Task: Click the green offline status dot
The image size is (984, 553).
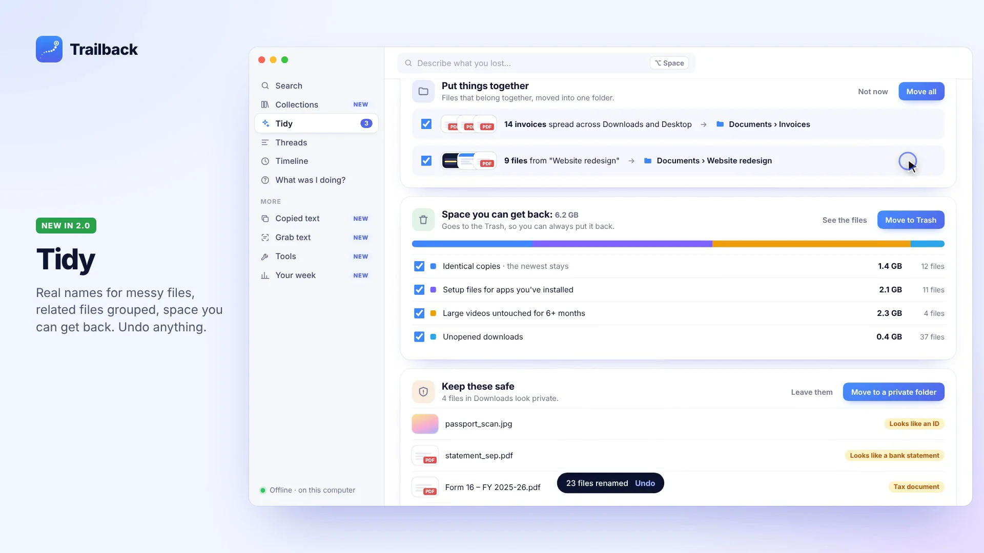Action: click(x=263, y=491)
